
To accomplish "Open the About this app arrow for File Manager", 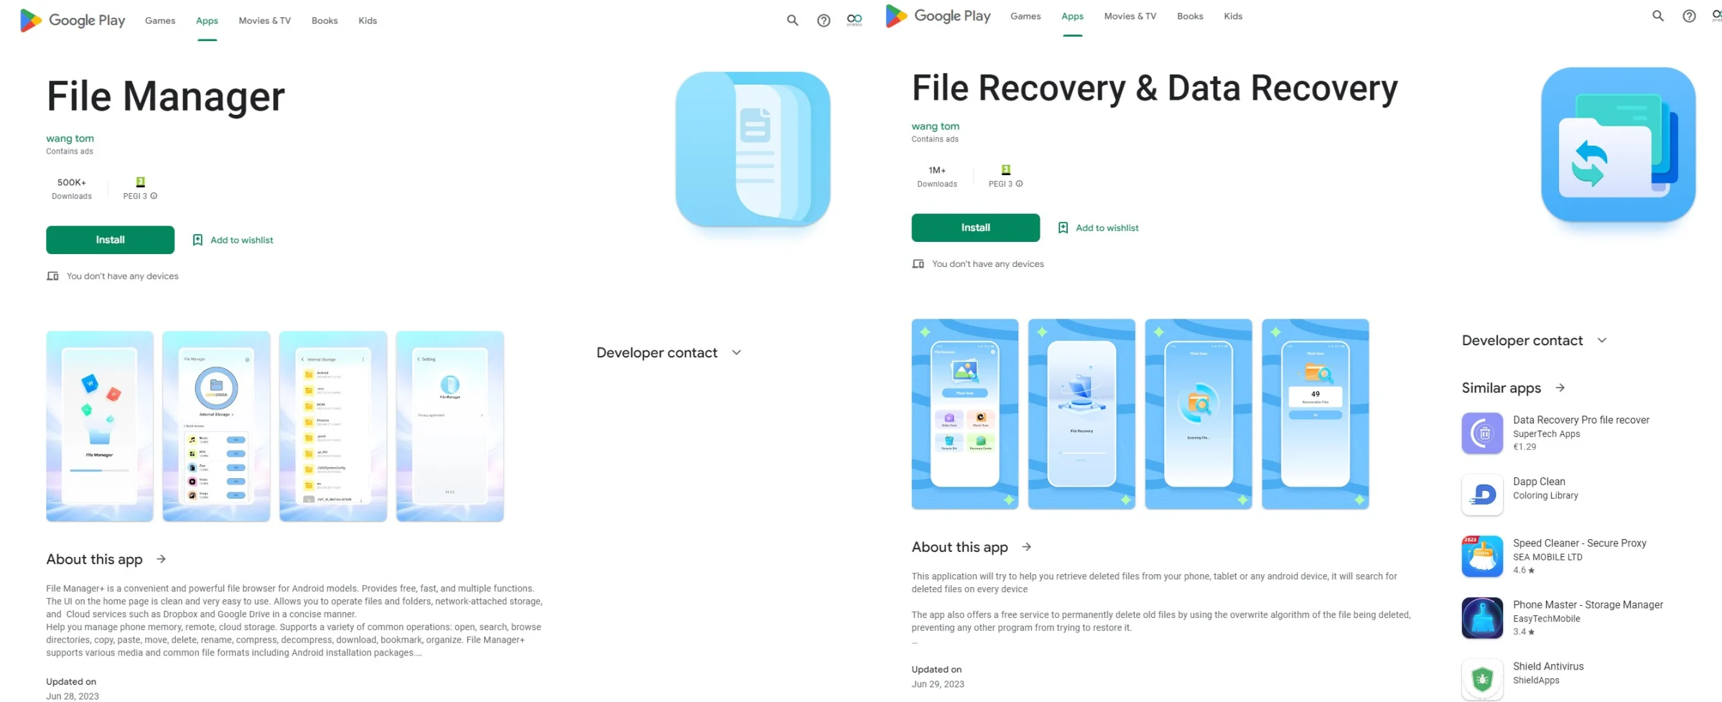I will click(162, 559).
